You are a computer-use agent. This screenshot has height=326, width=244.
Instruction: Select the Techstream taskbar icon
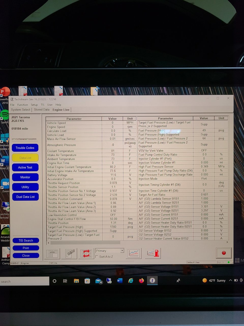tap(152, 281)
